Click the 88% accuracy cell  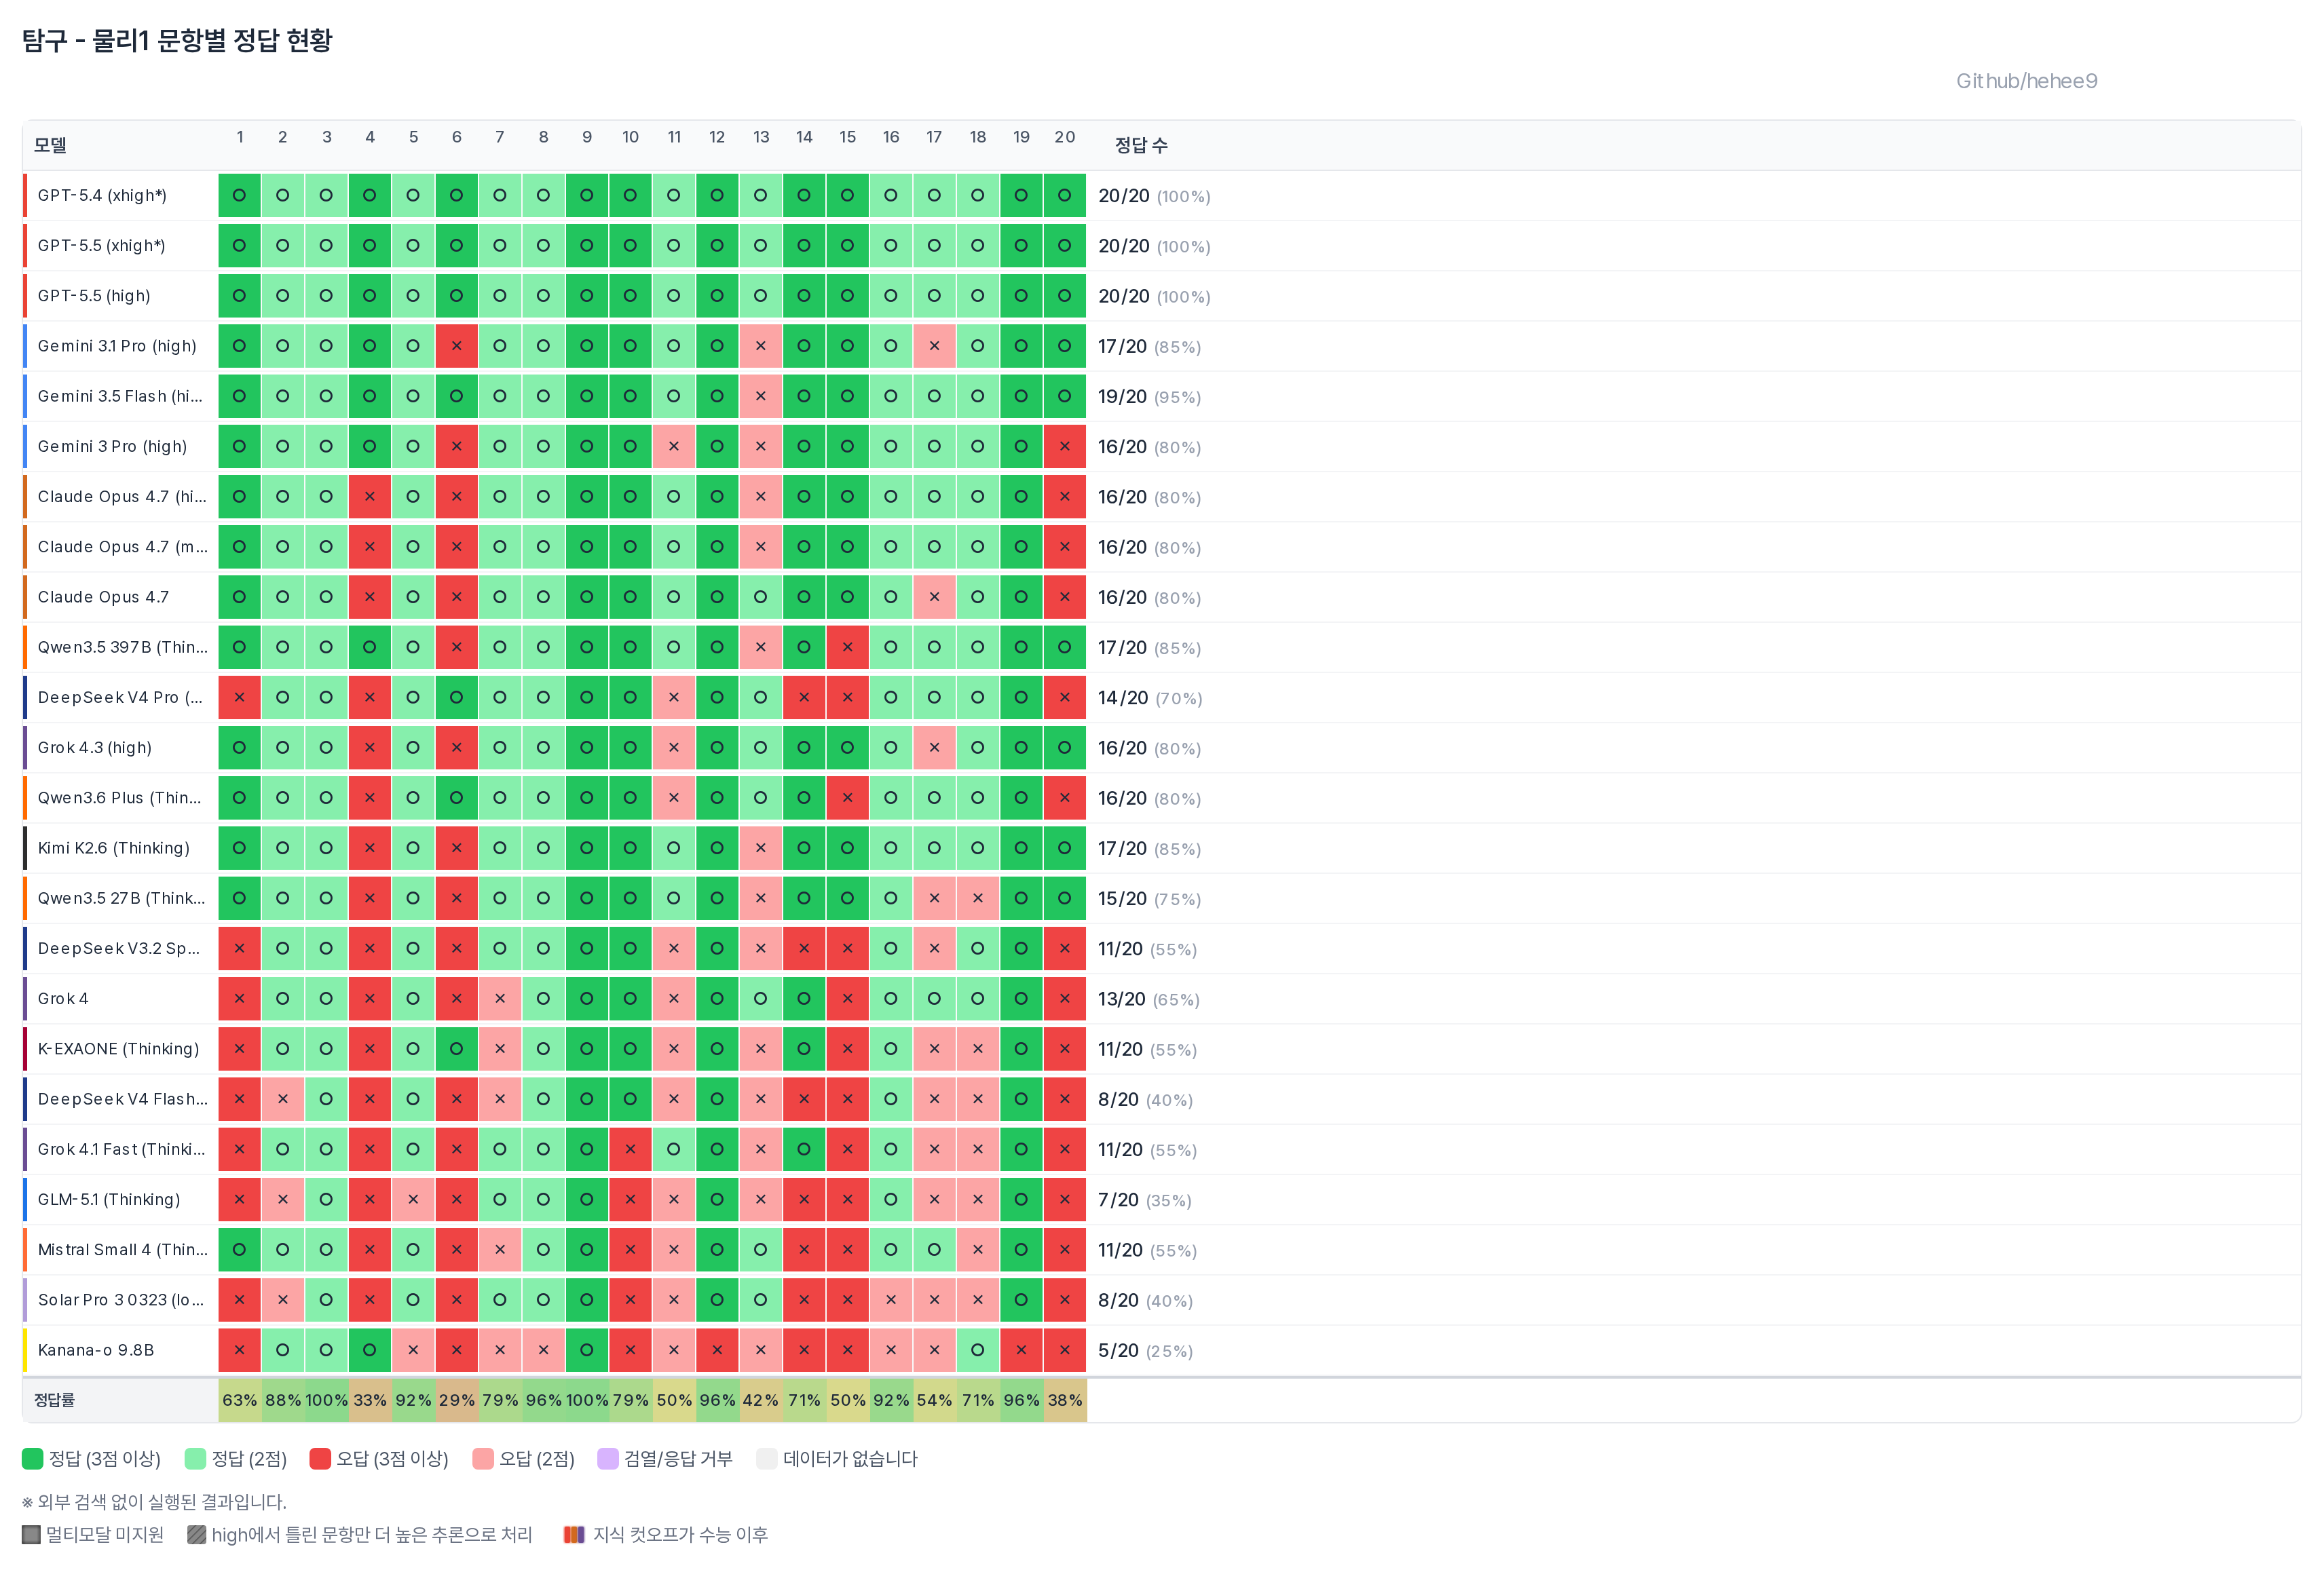[283, 1400]
